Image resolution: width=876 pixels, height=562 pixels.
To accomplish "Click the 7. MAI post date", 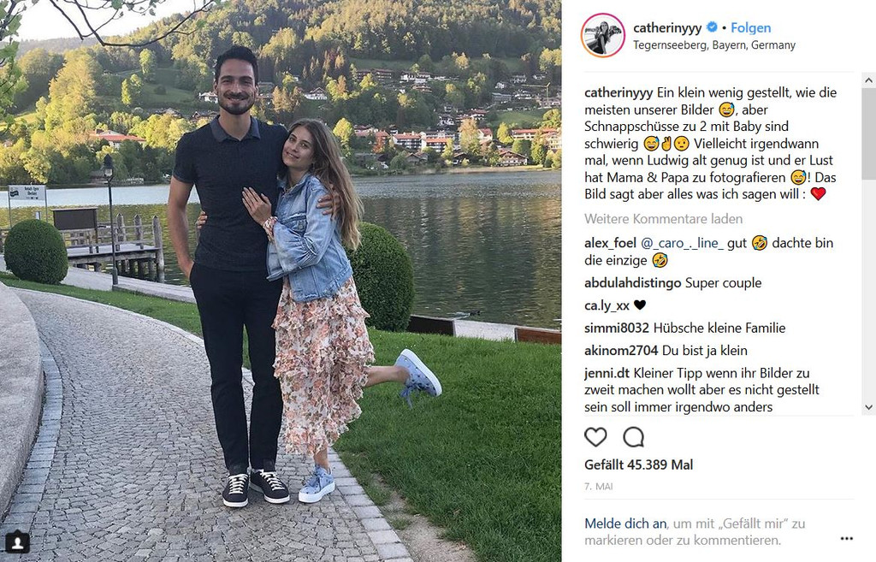I will (x=598, y=487).
